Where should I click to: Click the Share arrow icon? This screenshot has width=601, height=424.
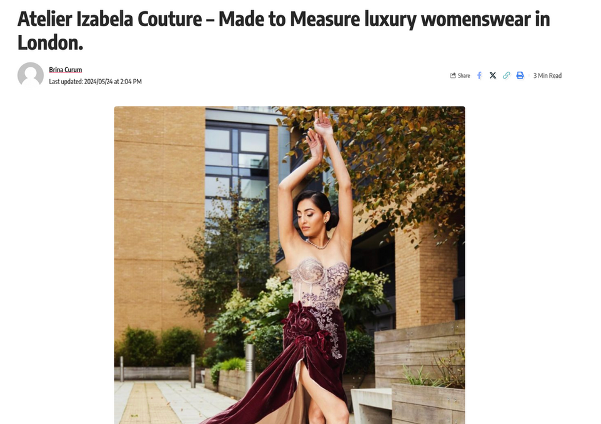coord(453,75)
